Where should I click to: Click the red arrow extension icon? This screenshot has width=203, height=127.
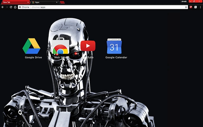tap(191, 7)
